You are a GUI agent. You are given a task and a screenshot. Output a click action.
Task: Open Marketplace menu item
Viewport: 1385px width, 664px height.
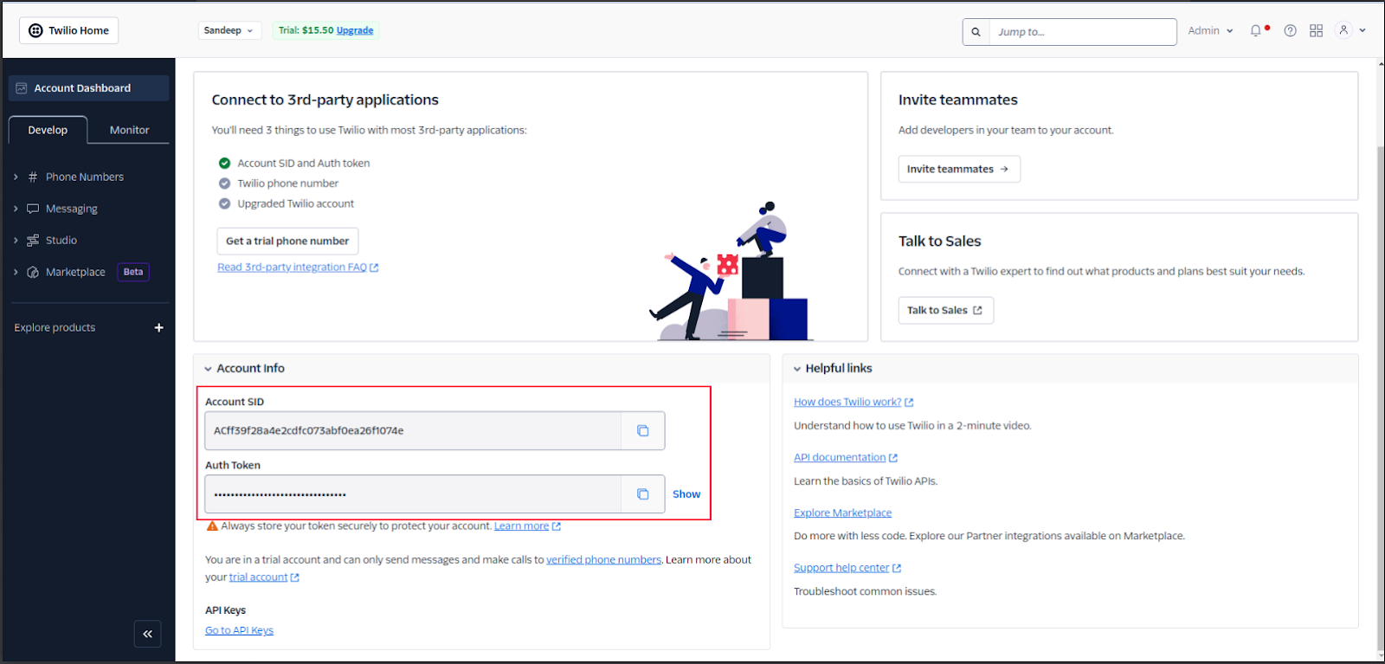coord(75,272)
